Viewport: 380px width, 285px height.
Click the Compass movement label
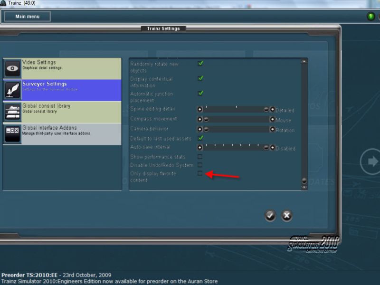(x=153, y=119)
